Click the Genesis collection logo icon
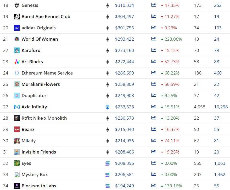230x190 pixels. point(17,5)
